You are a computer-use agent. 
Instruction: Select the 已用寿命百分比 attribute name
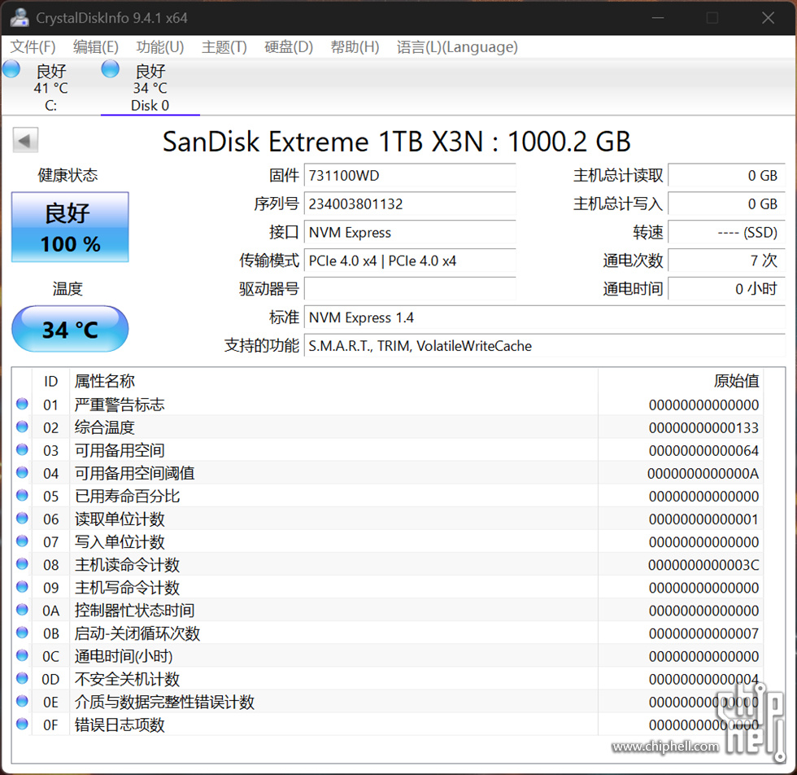coord(127,496)
